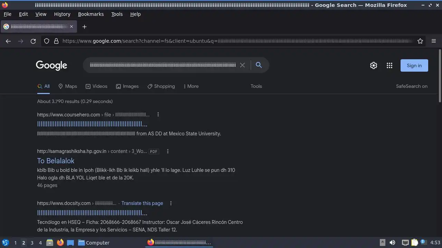Image resolution: width=442 pixels, height=248 pixels.
Task: Open the system start menu icon
Action: click(x=5, y=242)
